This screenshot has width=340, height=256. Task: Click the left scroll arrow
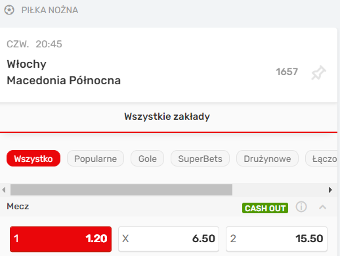click(3, 190)
